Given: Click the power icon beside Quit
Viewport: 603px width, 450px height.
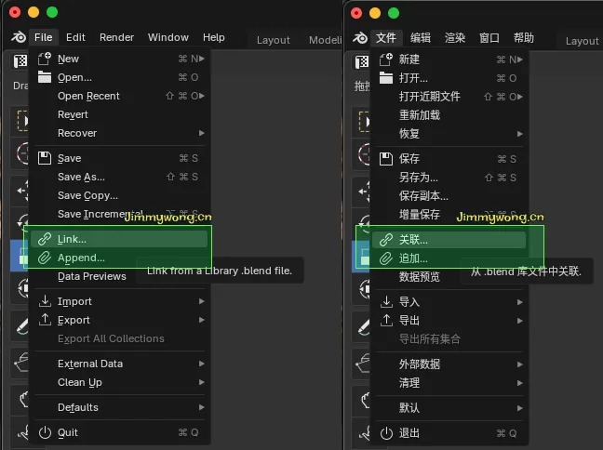Looking at the screenshot, I should 45,432.
